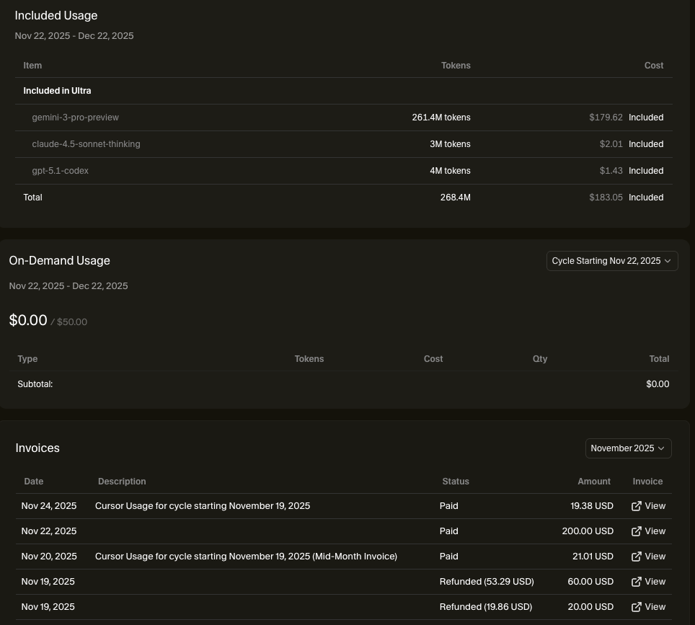Click external-link icon for 21.01 USD invoice

636,557
